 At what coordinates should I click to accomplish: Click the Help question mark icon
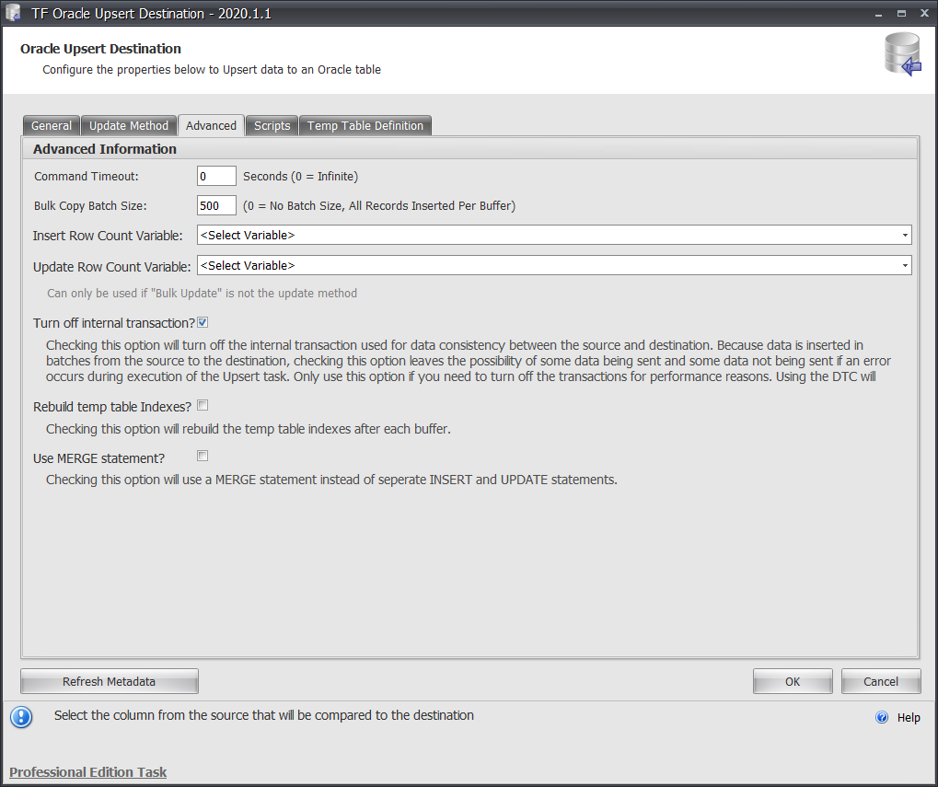coord(881,718)
